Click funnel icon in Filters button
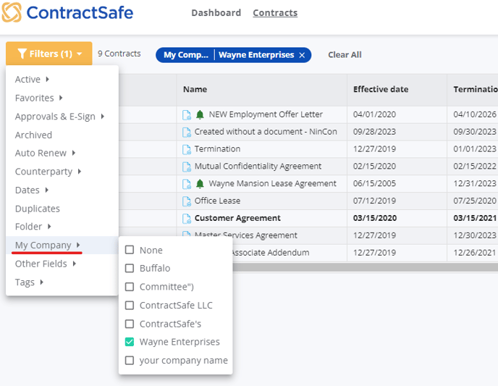Screen dimensions: 498x386 [x=22, y=54]
